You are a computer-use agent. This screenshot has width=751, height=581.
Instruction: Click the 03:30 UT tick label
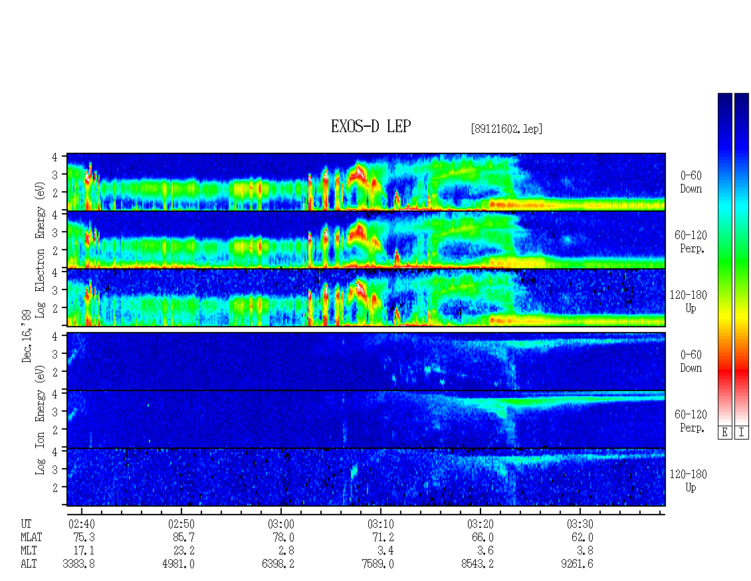580,524
